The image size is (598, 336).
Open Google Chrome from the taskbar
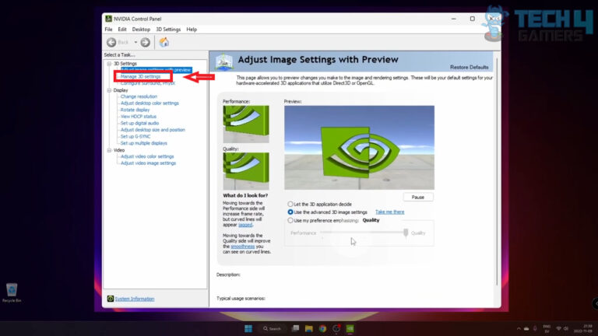pos(322,328)
